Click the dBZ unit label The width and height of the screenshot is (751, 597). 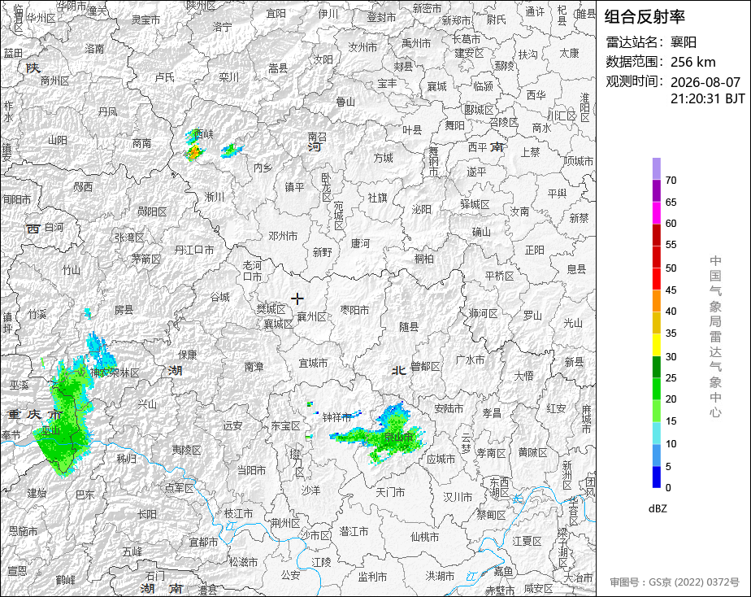(658, 509)
